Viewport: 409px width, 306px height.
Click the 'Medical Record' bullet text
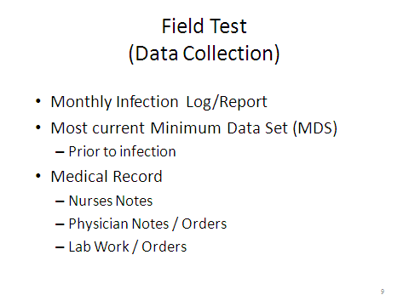point(107,177)
